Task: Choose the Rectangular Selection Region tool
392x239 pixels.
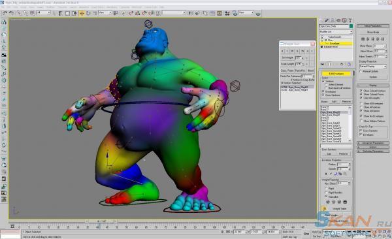Action: (67, 13)
